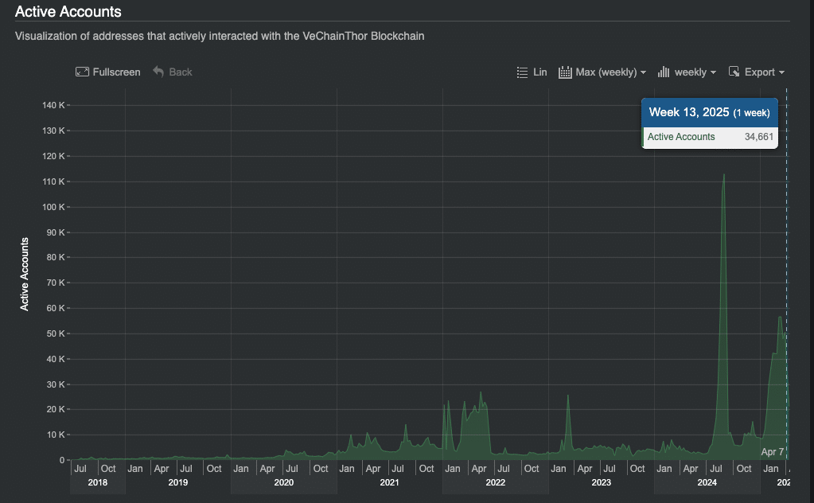Click the Active Accounts tooltip label

tap(681, 137)
